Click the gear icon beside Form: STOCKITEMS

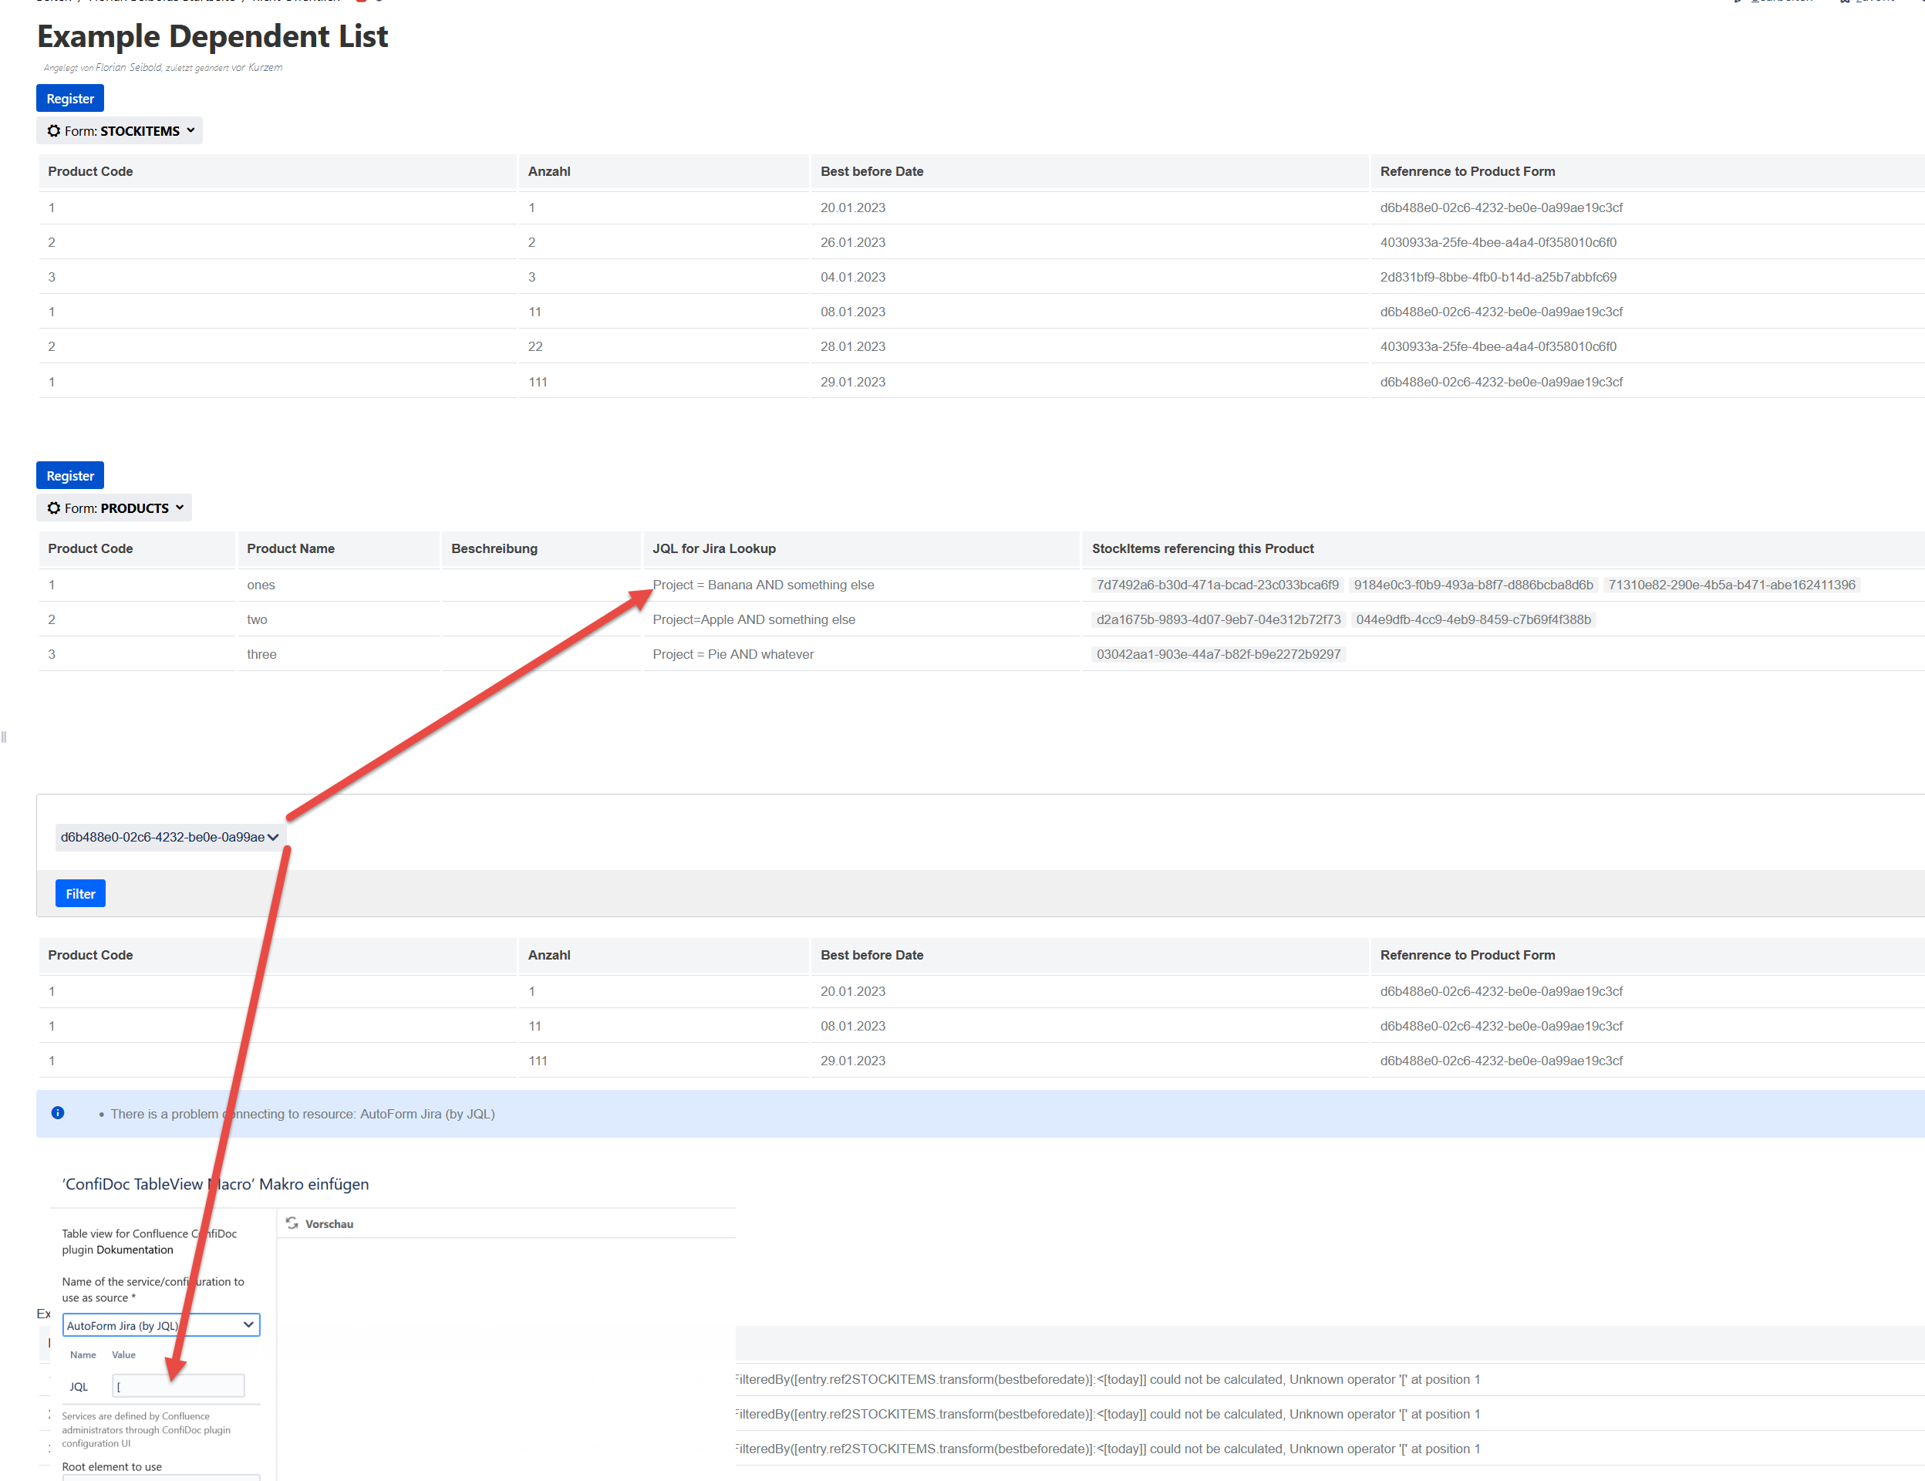coord(54,130)
